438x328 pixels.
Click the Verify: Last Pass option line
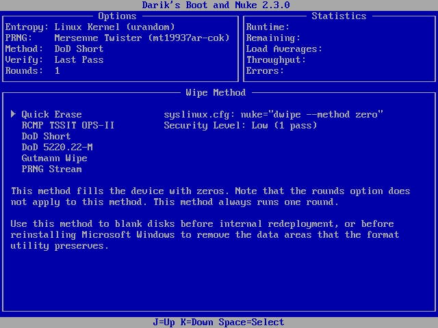tap(54, 59)
